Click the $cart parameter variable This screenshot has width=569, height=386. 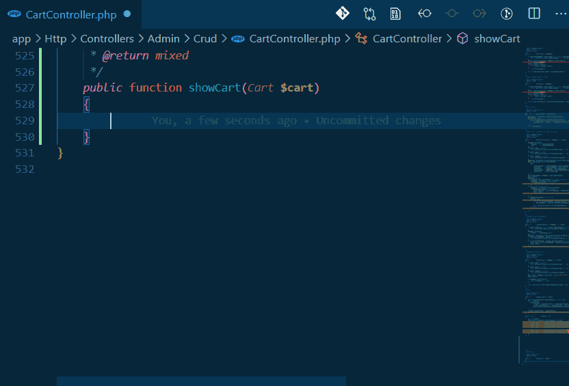(x=297, y=87)
